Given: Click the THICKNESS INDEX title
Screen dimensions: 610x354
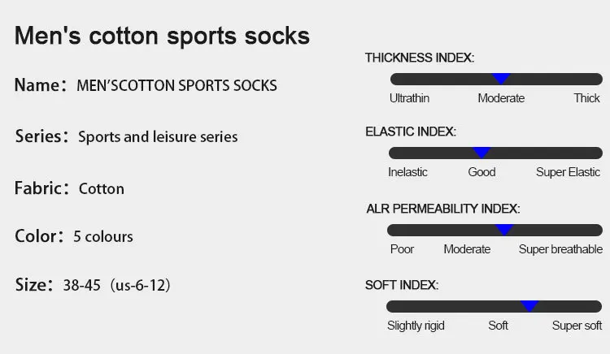Looking at the screenshot, I should pos(420,58).
